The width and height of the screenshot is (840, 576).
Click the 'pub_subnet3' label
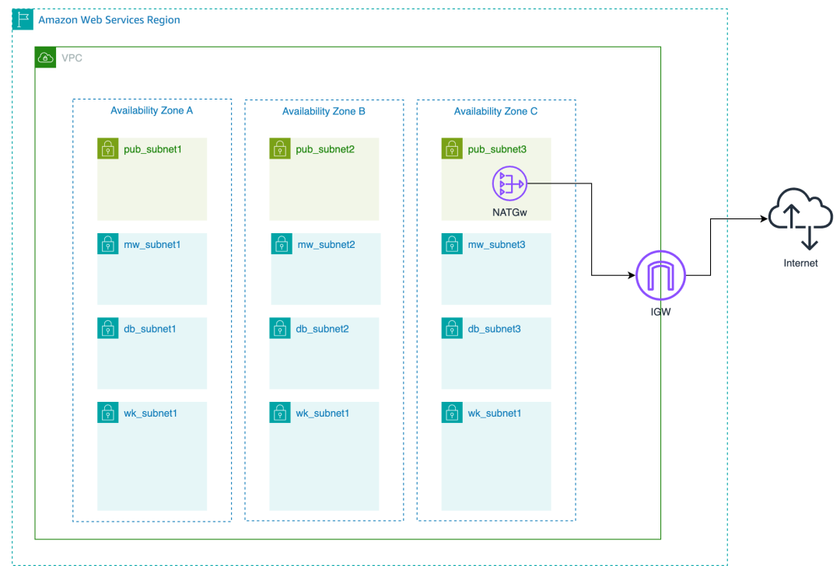(497, 149)
